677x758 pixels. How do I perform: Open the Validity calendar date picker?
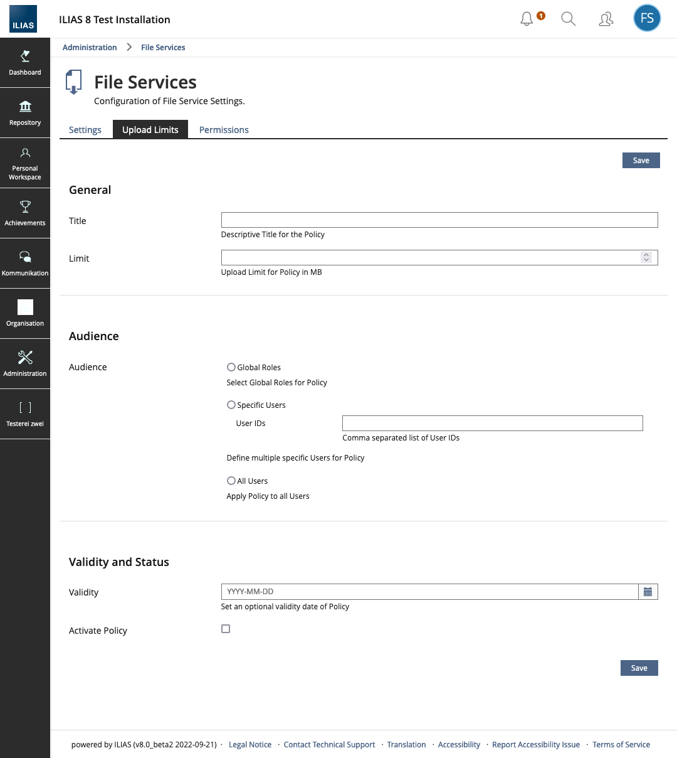point(648,592)
